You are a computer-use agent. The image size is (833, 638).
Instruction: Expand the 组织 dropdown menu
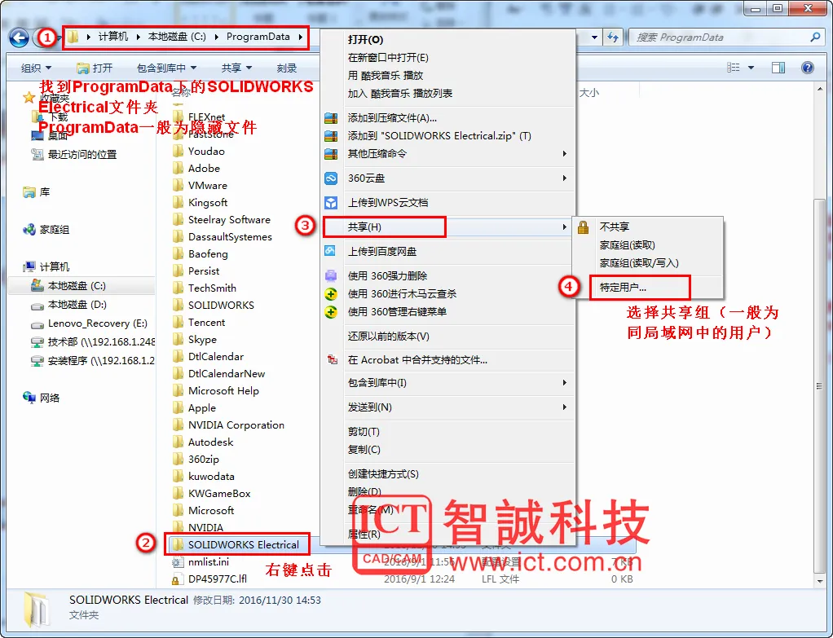pyautogui.click(x=36, y=68)
